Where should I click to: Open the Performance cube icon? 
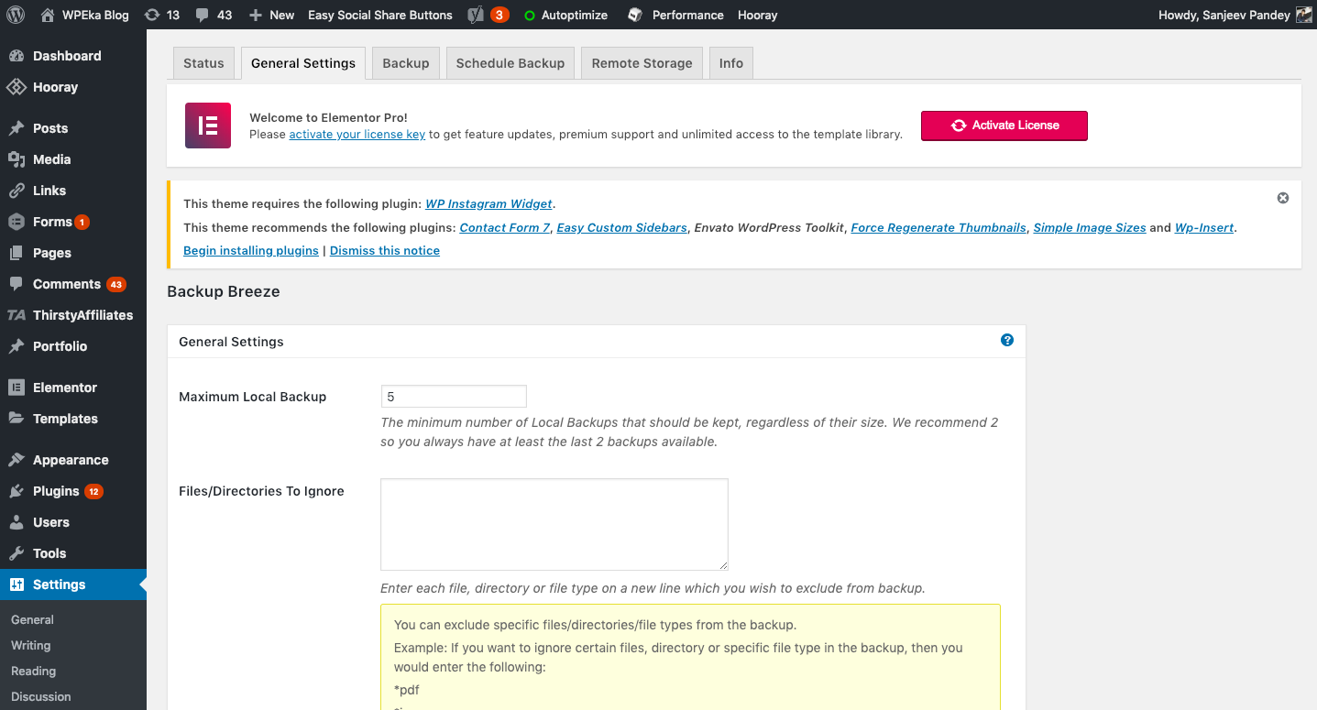point(635,15)
